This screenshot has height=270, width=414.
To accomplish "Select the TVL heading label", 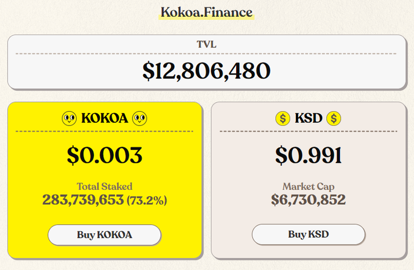I will [x=206, y=44].
